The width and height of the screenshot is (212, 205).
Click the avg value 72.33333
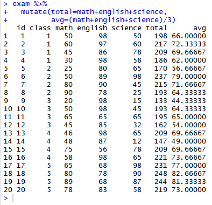[189, 44]
